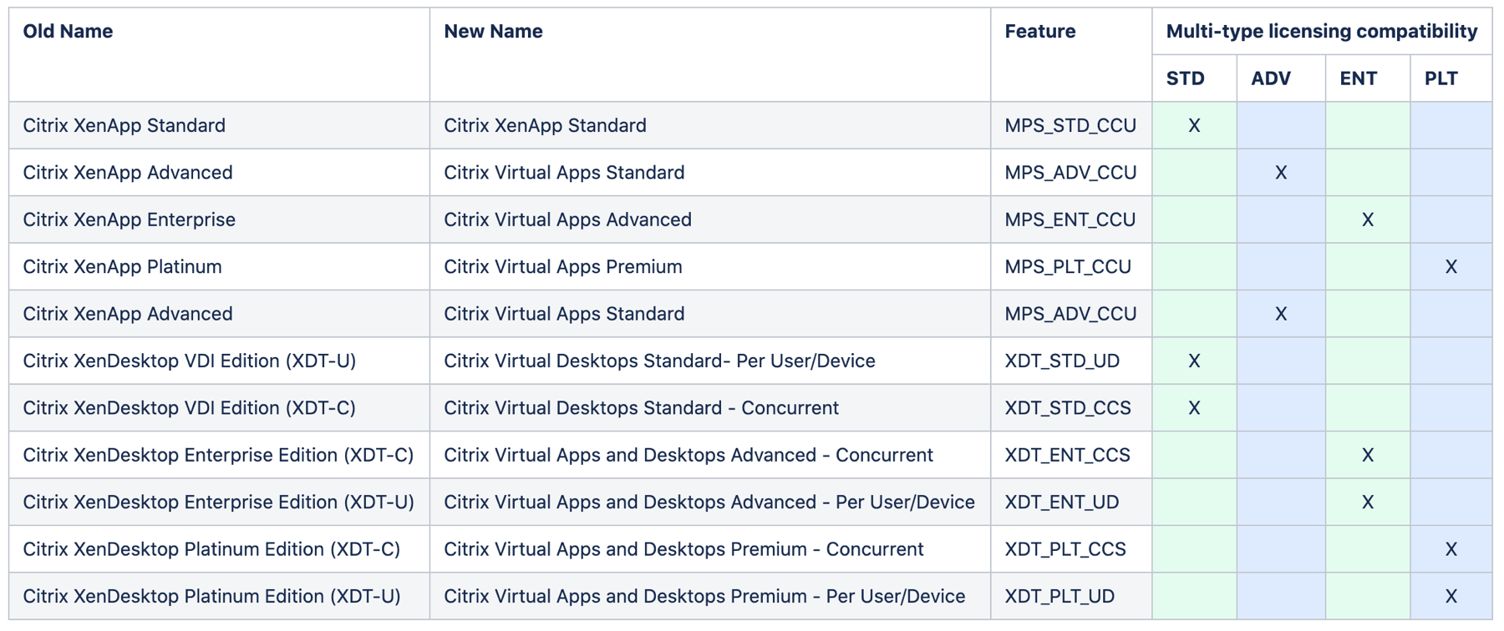Select the ADV sub-column header

pyautogui.click(x=1281, y=78)
